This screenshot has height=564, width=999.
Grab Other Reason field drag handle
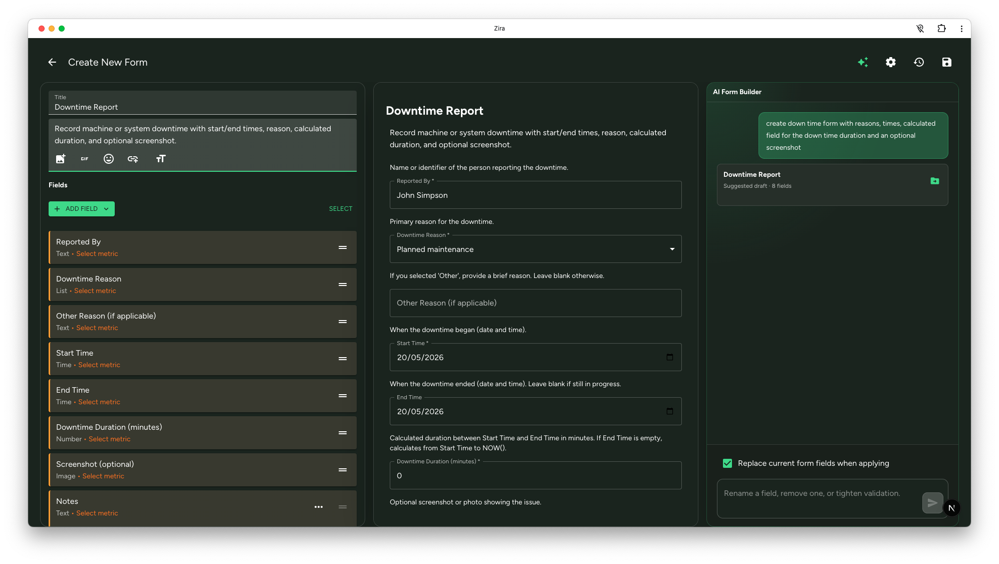click(343, 322)
